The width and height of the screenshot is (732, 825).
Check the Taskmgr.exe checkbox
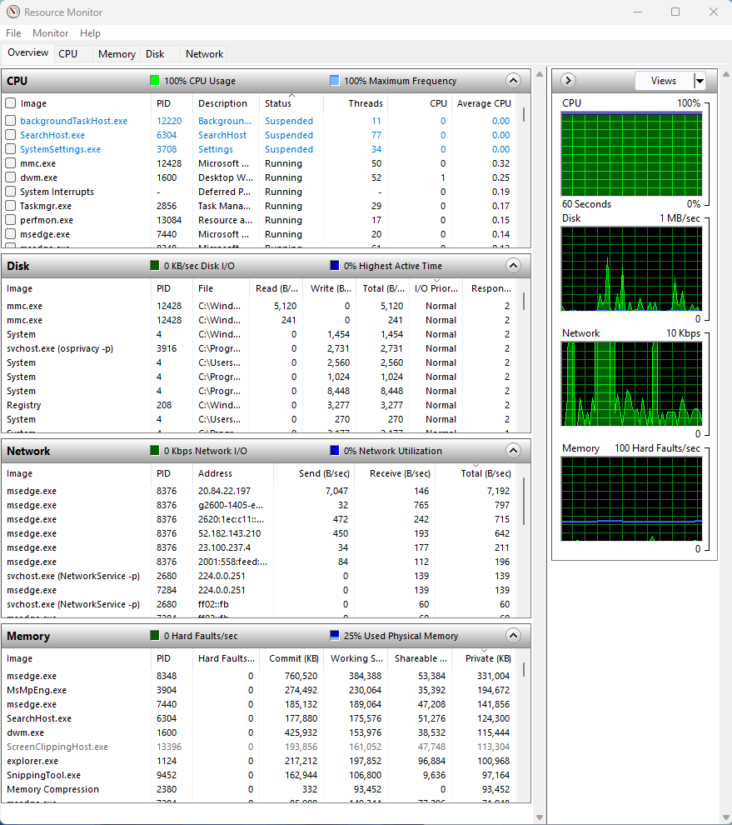pyautogui.click(x=11, y=206)
